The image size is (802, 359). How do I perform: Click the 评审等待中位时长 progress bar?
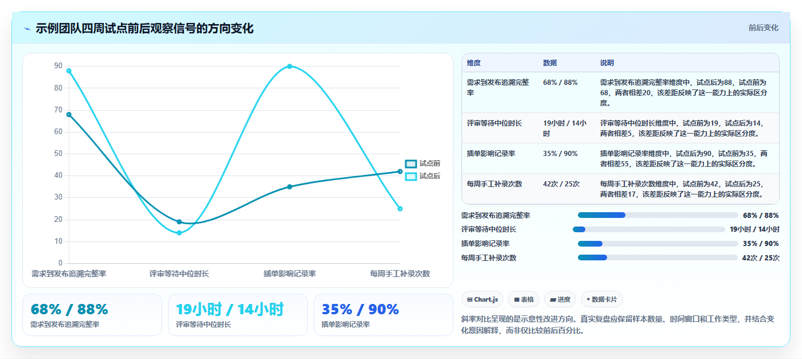pos(649,229)
